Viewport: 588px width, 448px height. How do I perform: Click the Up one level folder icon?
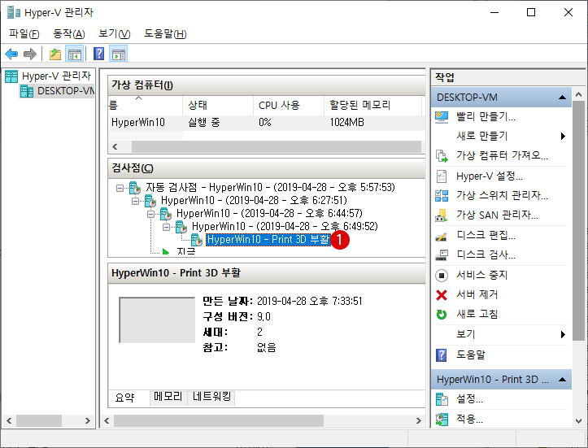(55, 54)
